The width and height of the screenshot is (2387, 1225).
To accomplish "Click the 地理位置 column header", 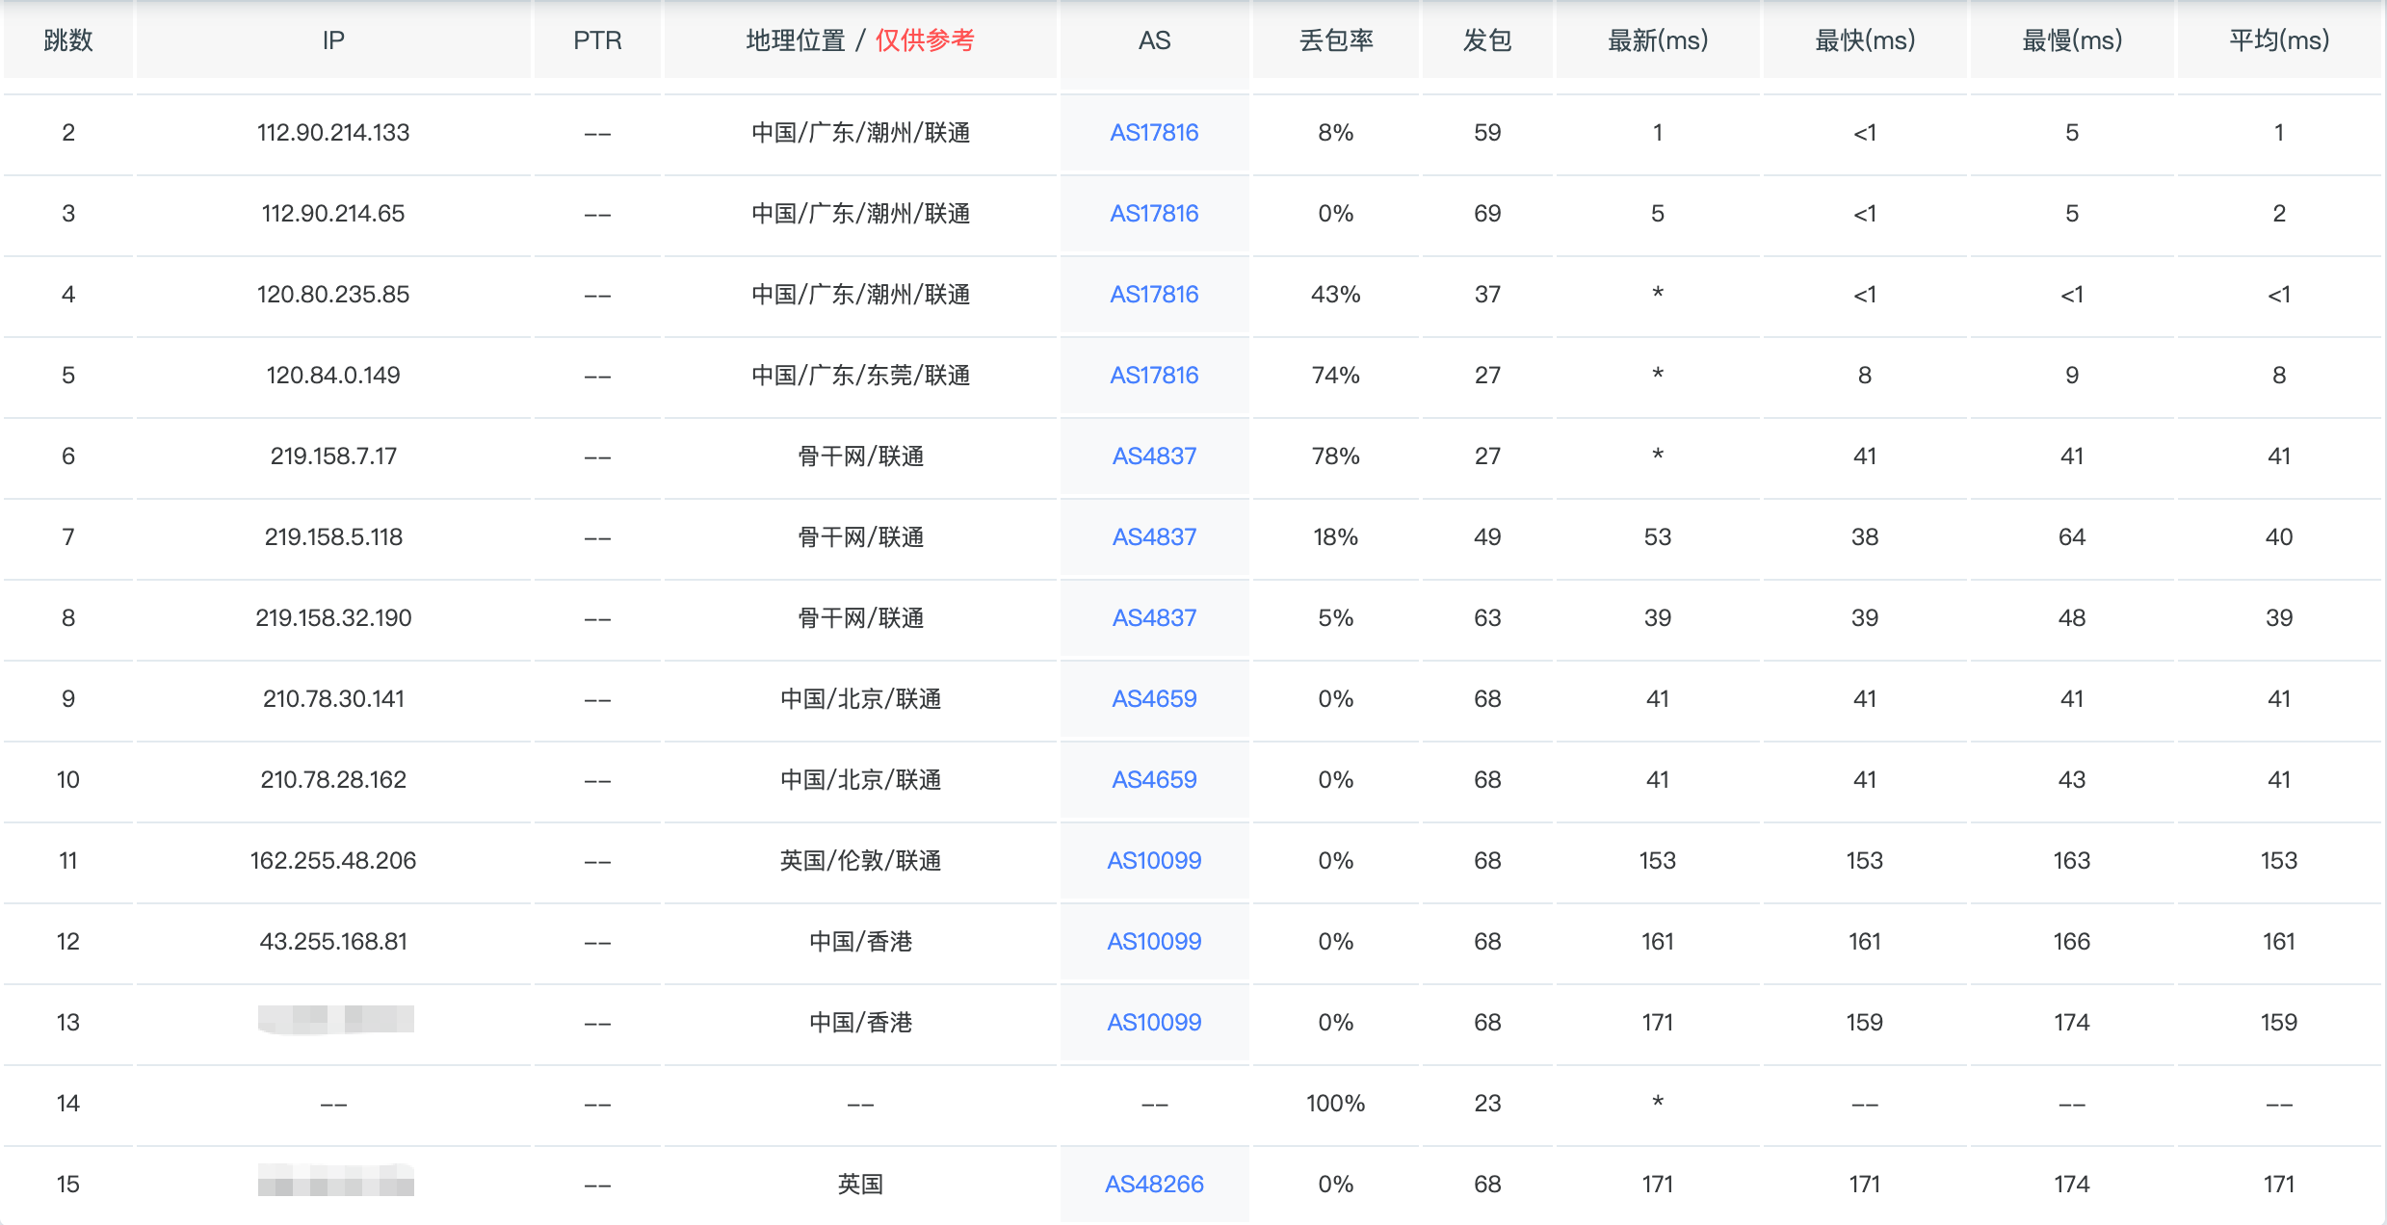I will [x=796, y=40].
